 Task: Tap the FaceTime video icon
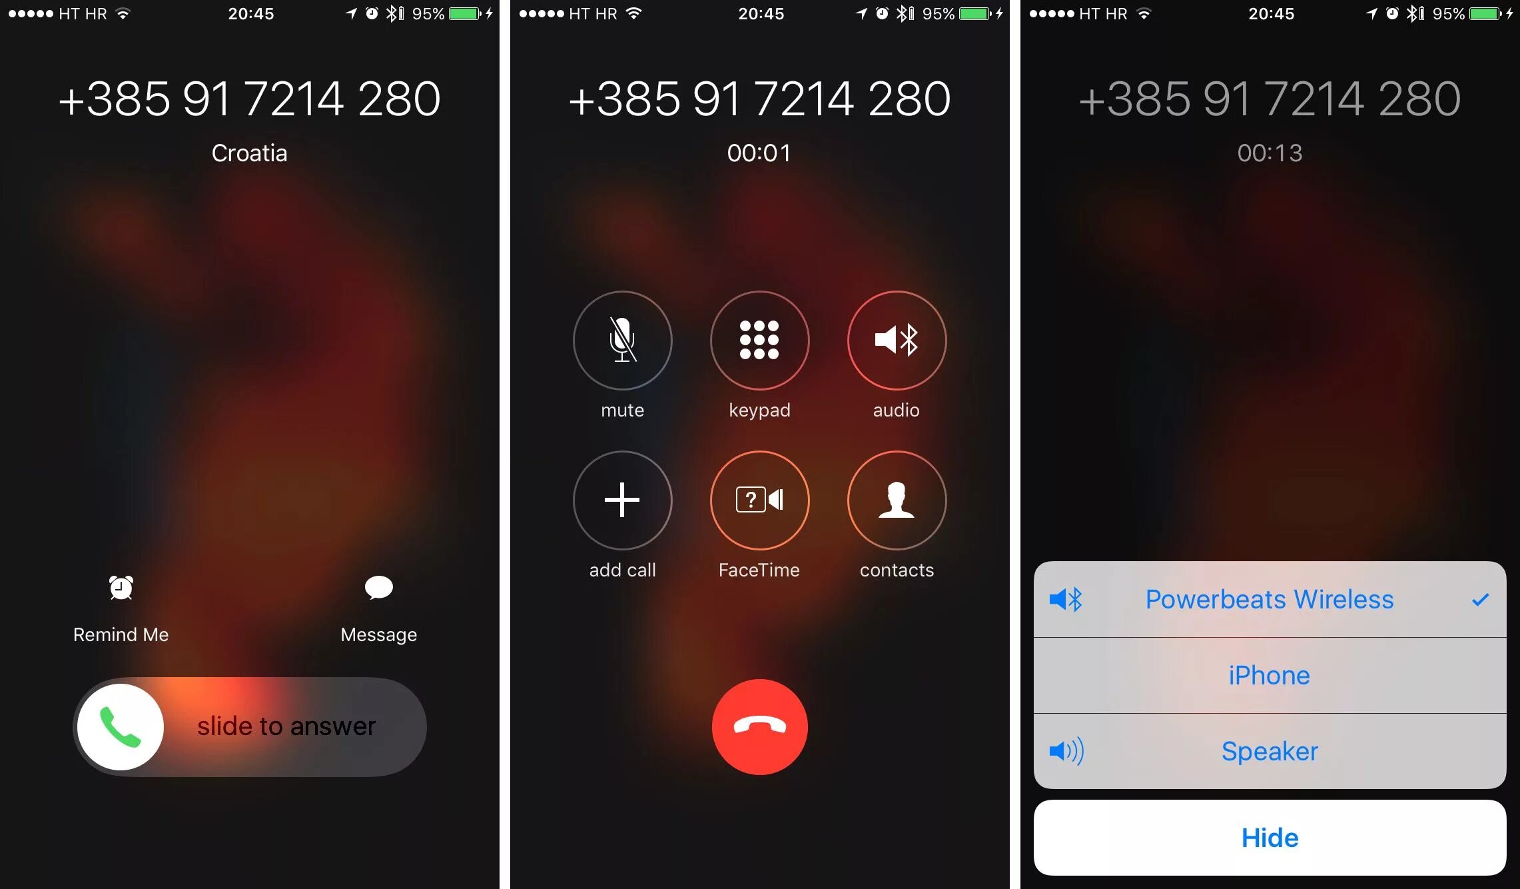click(x=761, y=497)
